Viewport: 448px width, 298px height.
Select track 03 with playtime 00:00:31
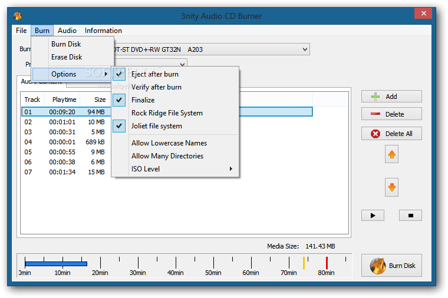click(x=65, y=132)
